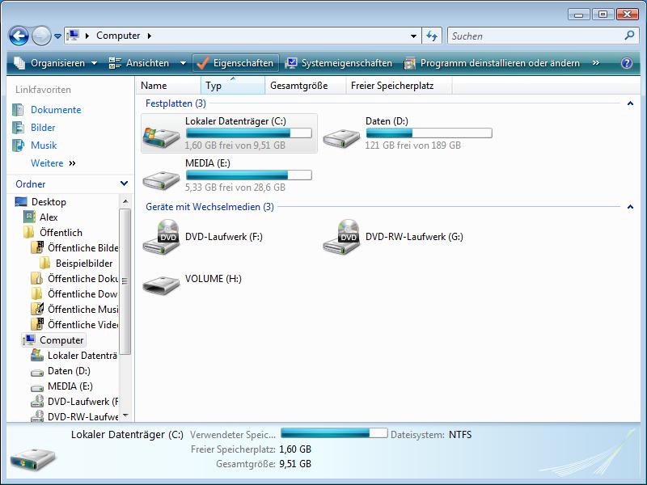Sort by the Gesamtgröße column header
Image resolution: width=647 pixels, height=485 pixels.
point(298,86)
